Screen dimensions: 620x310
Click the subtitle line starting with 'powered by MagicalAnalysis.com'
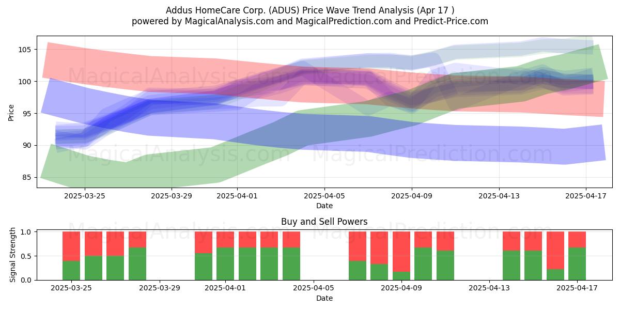click(310, 21)
